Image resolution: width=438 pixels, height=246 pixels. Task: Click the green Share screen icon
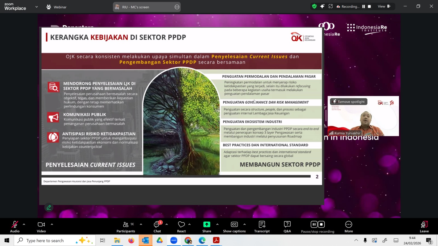coord(207,224)
